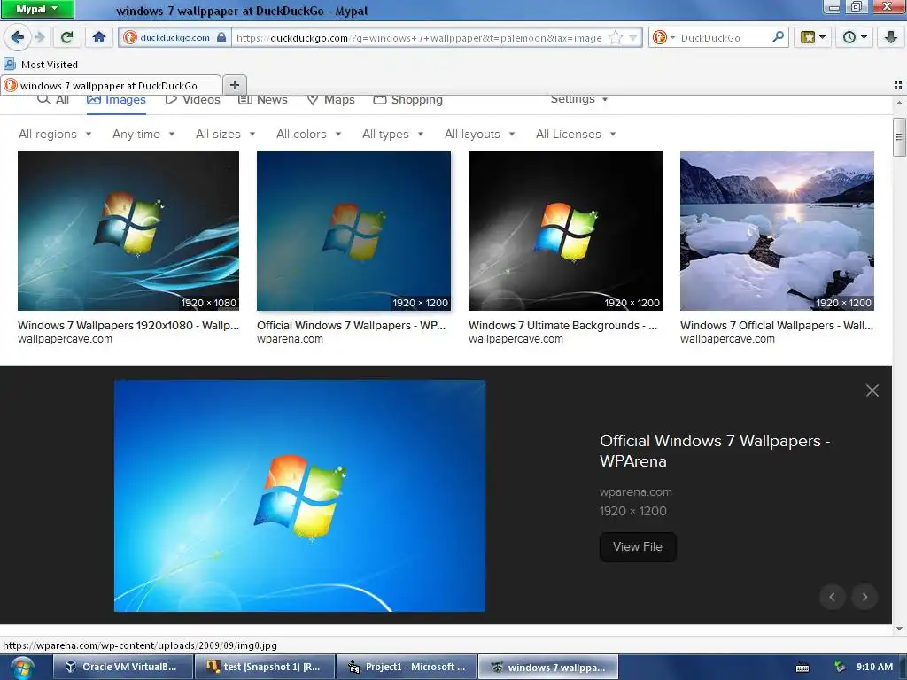Expand the All layouts filter

point(479,135)
